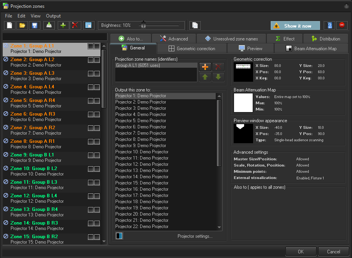This screenshot has height=258, width=352.
Task: Click the blue question mark help icon
Action: (x=329, y=26)
